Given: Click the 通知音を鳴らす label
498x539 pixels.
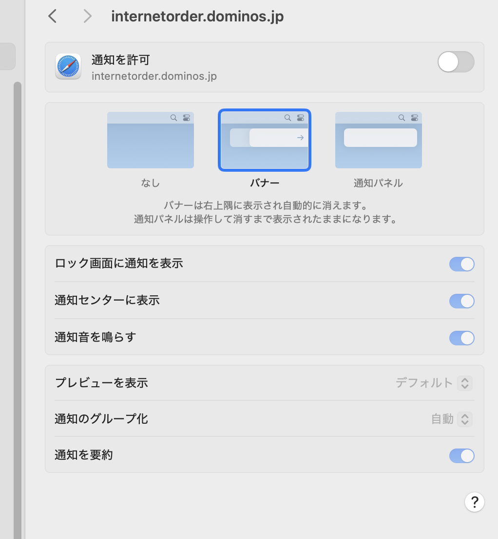Looking at the screenshot, I should pyautogui.click(x=96, y=337).
